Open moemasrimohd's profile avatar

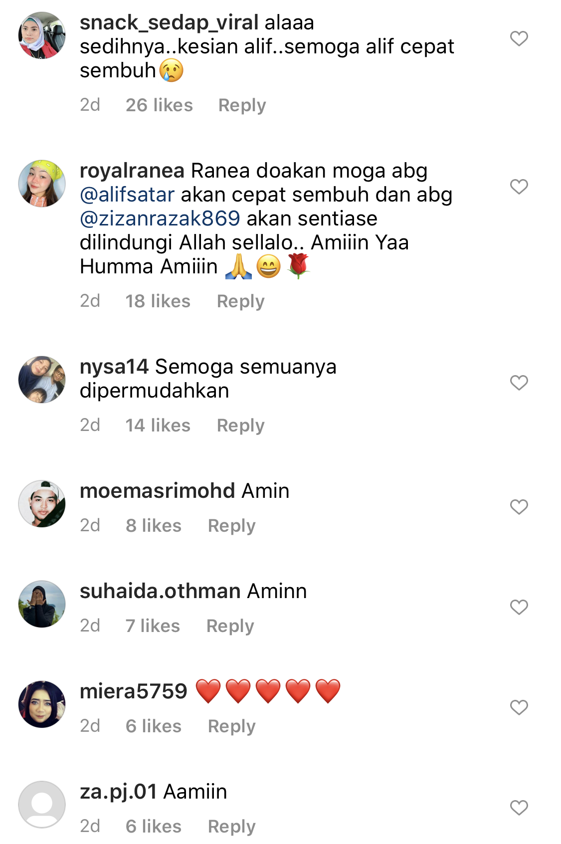click(x=42, y=504)
